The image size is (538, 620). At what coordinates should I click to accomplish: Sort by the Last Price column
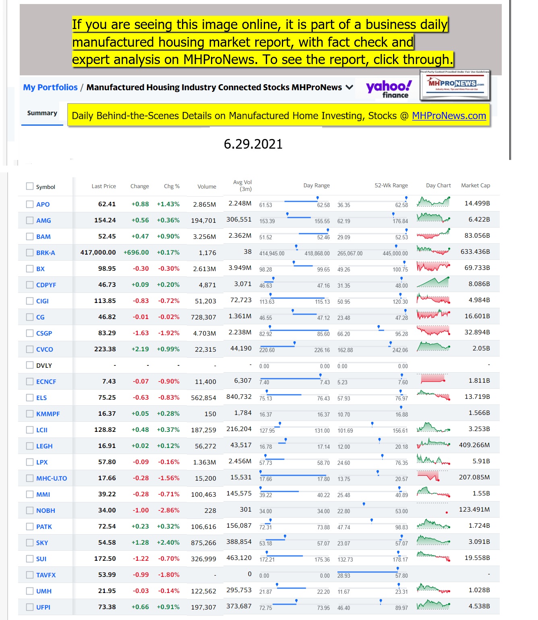[x=104, y=186]
